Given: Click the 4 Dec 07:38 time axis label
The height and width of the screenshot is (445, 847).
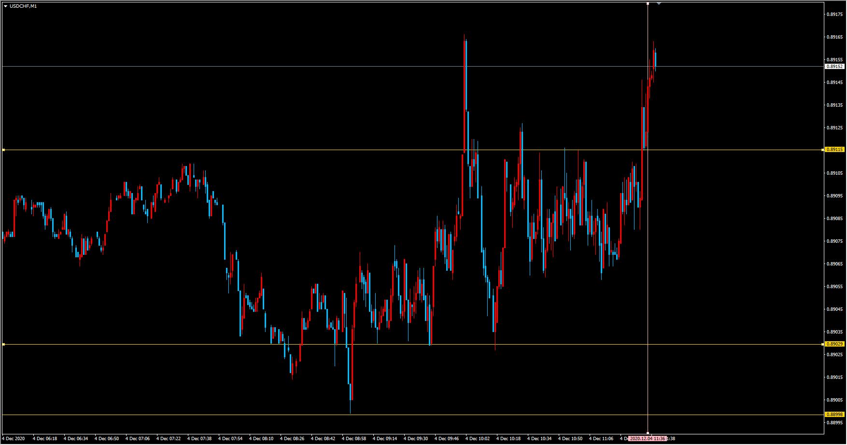Looking at the screenshot, I should coord(199,439).
